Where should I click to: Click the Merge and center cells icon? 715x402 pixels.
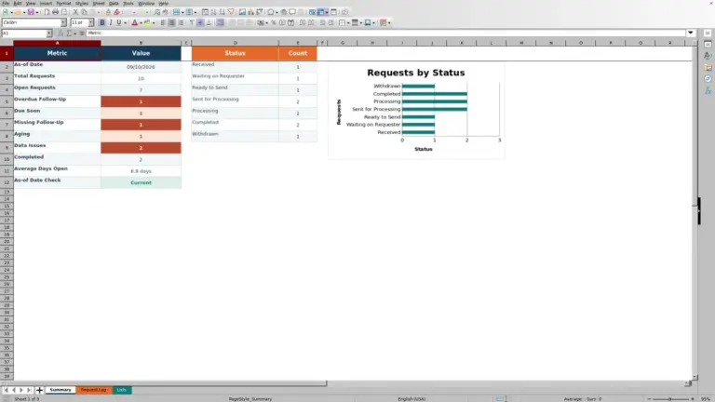pos(232,22)
